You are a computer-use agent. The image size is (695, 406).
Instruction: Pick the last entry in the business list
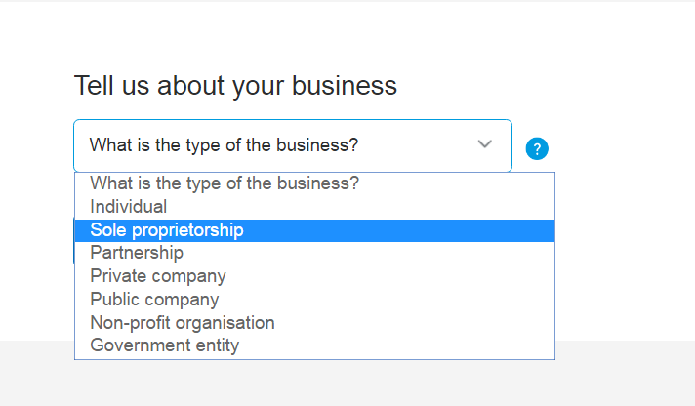164,345
